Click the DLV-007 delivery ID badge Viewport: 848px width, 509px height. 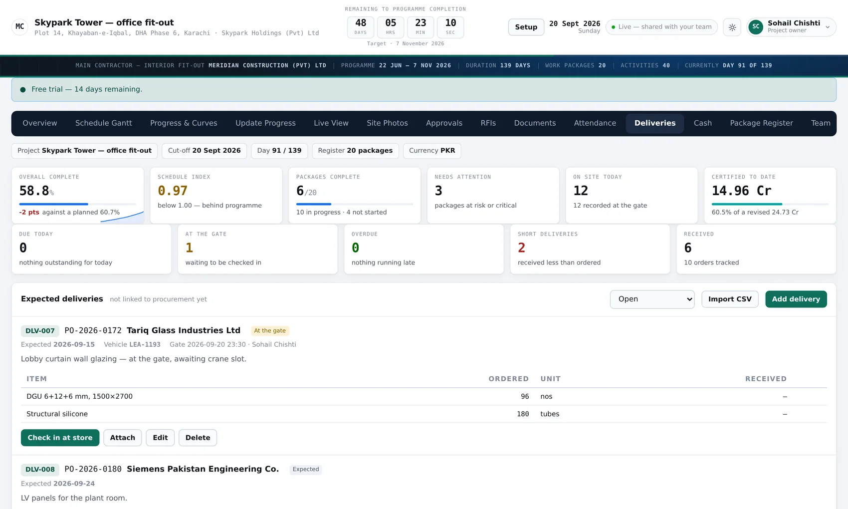point(40,331)
